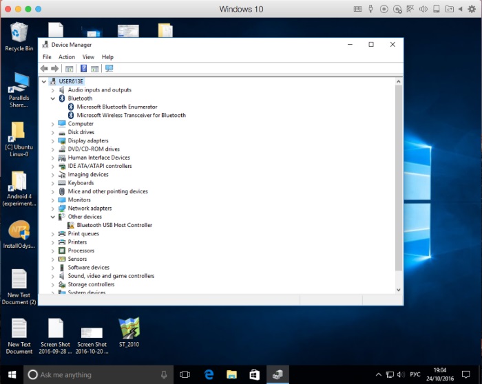Image resolution: width=482 pixels, height=384 pixels.
Task: Open the Action Center notification icon
Action: pos(466,375)
